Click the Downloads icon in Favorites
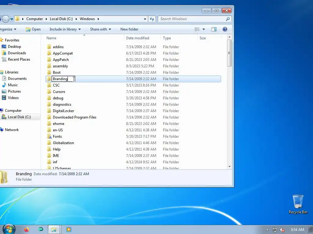313x234 pixels. [4, 53]
